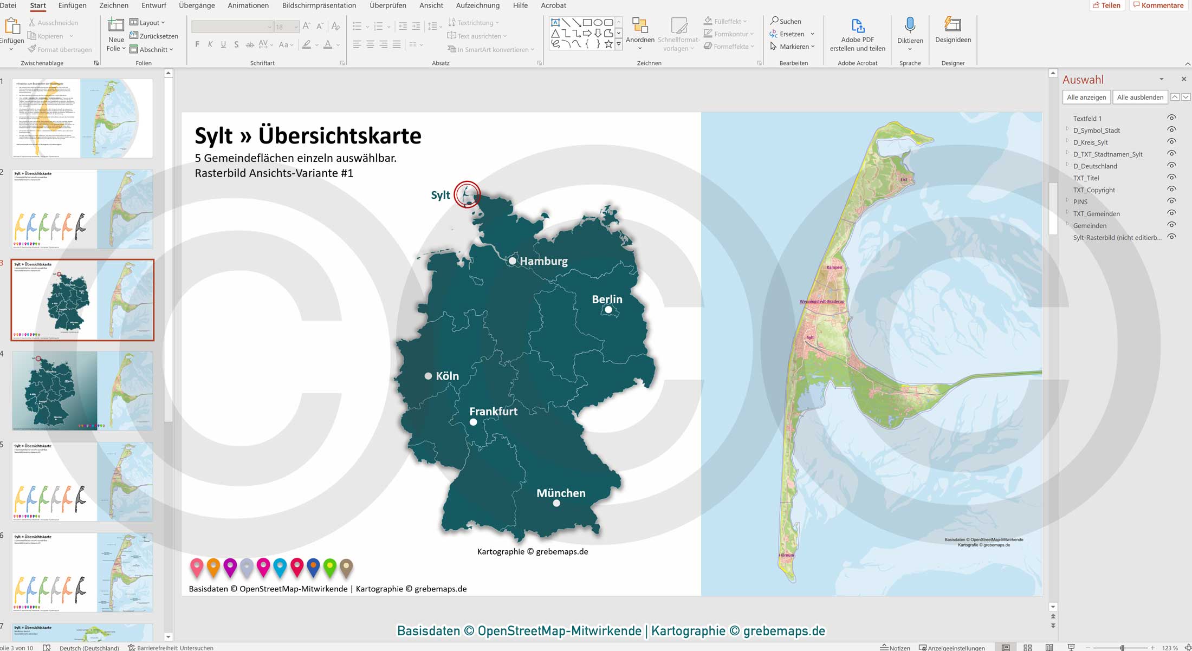Open the Bildschirmpräsentation tab
The width and height of the screenshot is (1192, 651).
point(318,5)
